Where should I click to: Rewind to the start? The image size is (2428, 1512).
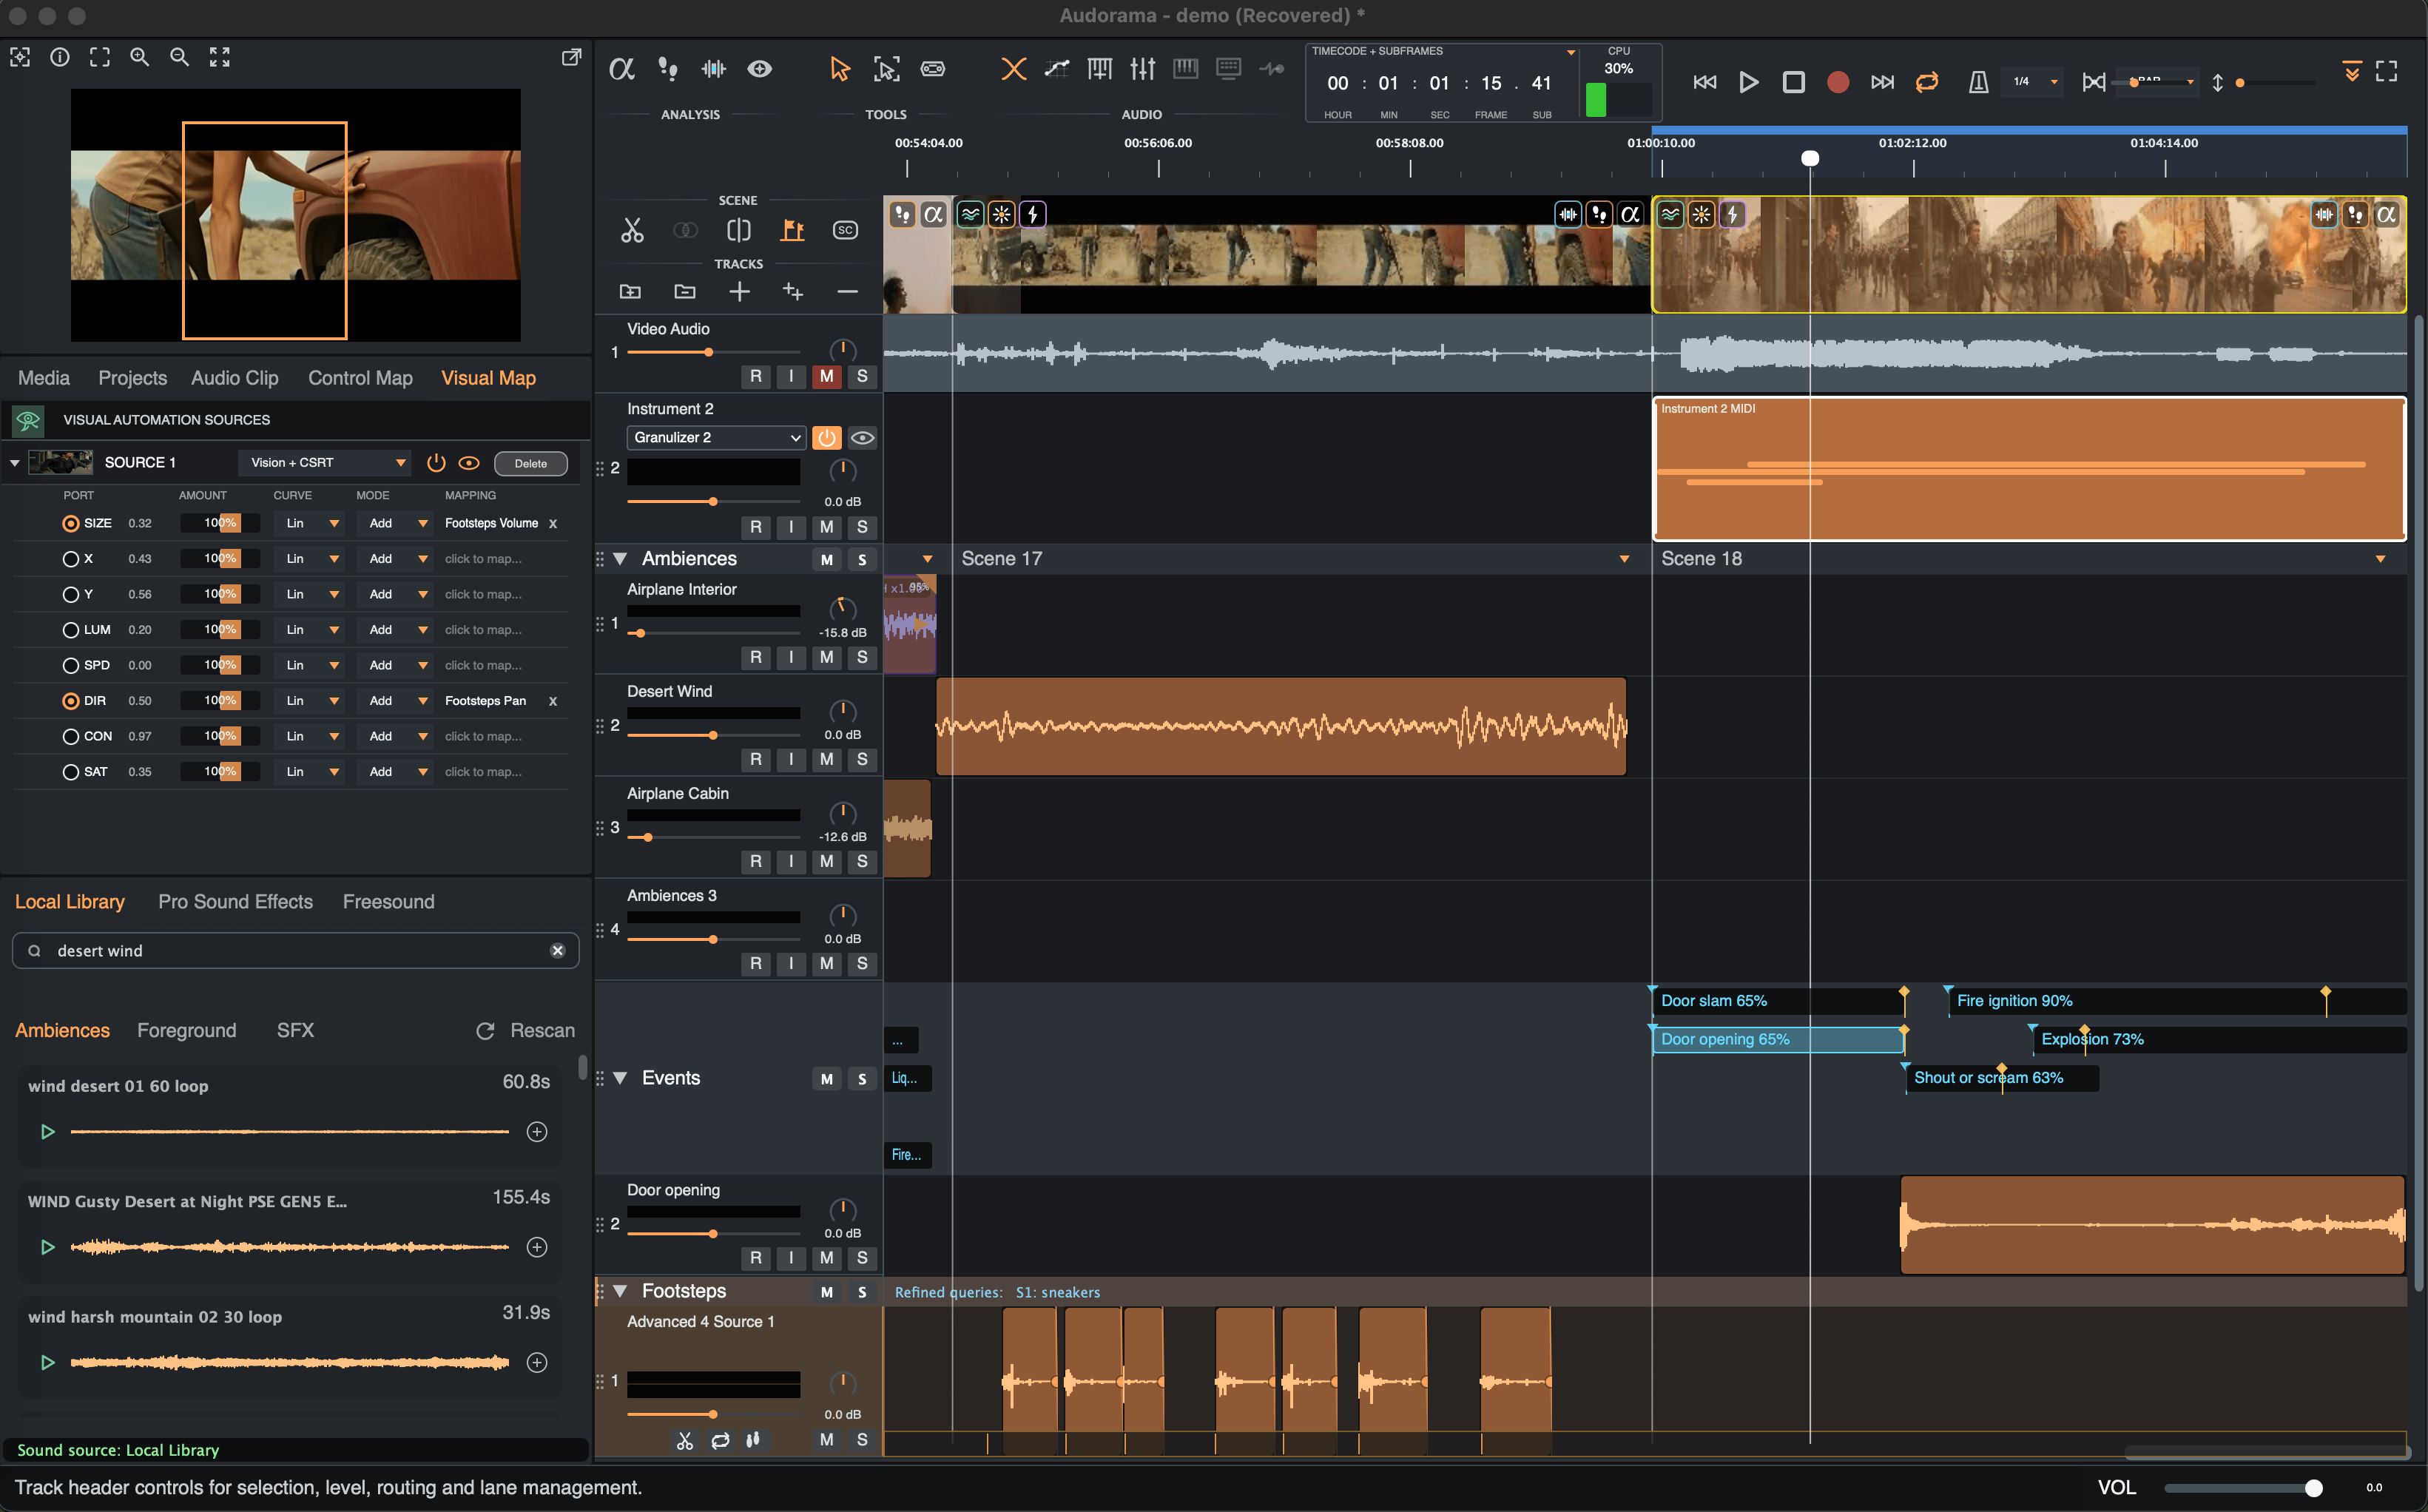[1704, 82]
